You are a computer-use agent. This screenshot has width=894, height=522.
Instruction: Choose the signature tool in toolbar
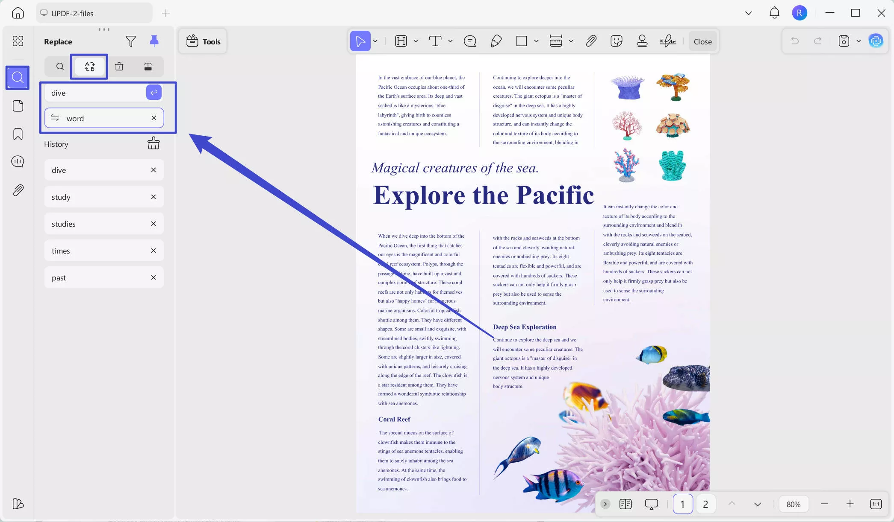tap(667, 41)
